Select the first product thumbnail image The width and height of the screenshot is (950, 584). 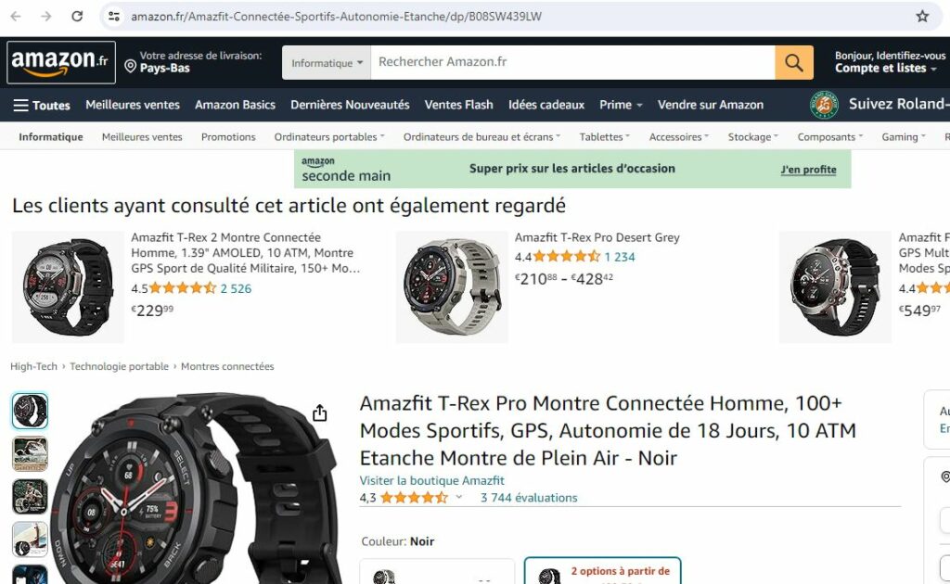30,411
